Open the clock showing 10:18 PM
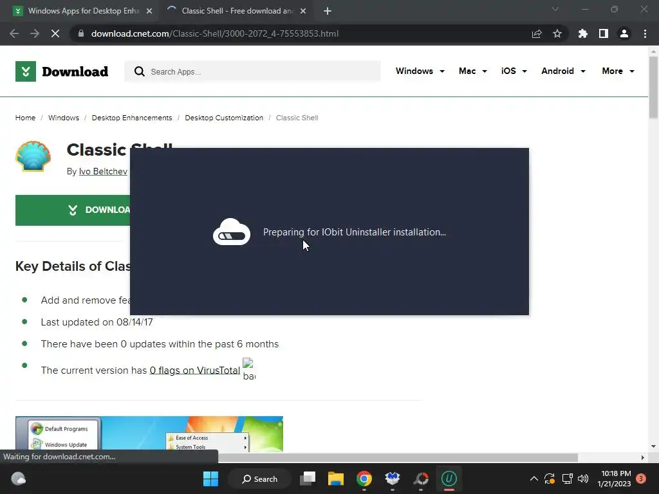The width and height of the screenshot is (659, 494). pyautogui.click(x=614, y=479)
